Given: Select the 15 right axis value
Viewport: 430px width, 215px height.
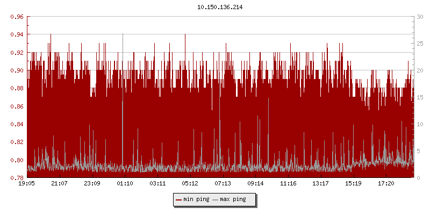Looking at the screenshot, I should click(420, 97).
